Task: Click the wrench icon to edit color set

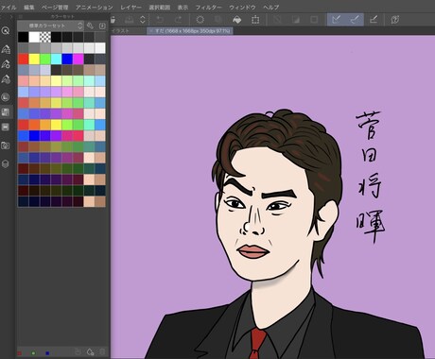Action: [90, 26]
